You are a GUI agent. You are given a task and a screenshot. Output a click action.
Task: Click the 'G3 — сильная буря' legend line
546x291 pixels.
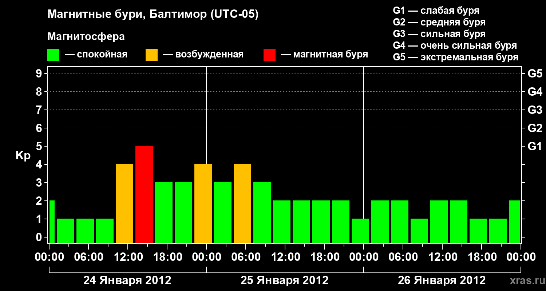coord(439,34)
